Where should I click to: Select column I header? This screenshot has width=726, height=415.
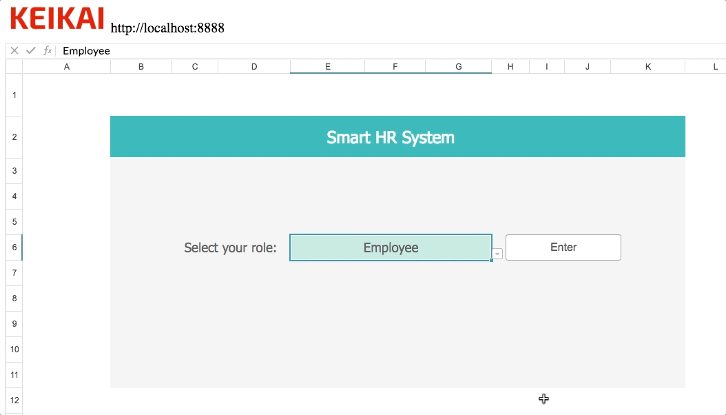coord(547,67)
